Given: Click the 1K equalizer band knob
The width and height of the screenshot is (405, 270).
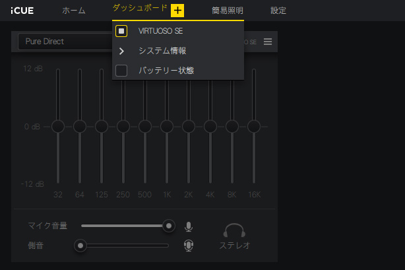Looking at the screenshot, I should tap(167, 126).
